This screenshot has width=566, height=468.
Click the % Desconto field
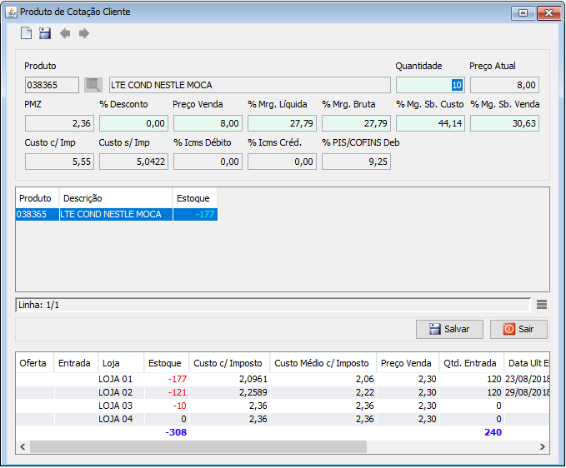tap(133, 123)
